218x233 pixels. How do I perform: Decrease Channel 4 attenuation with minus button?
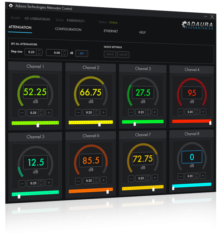[181, 112]
